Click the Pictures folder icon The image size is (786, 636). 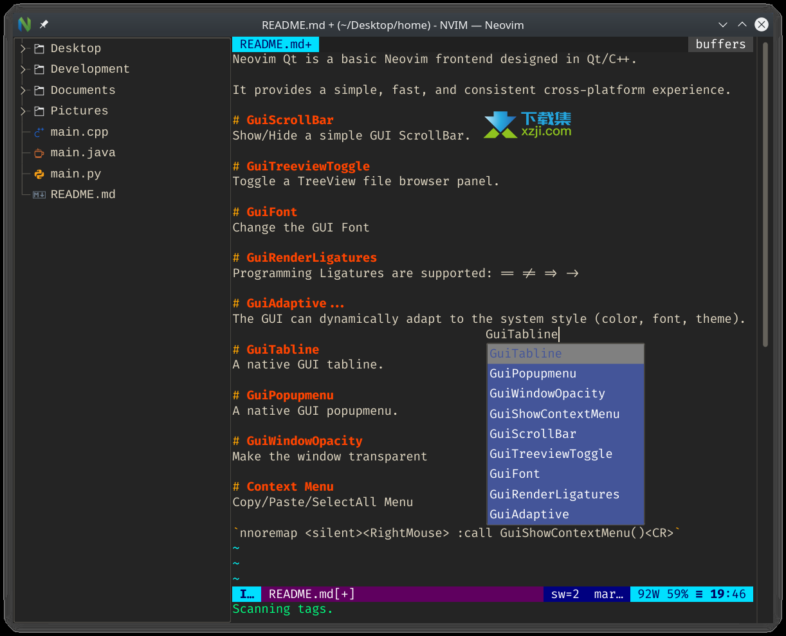pyautogui.click(x=39, y=111)
